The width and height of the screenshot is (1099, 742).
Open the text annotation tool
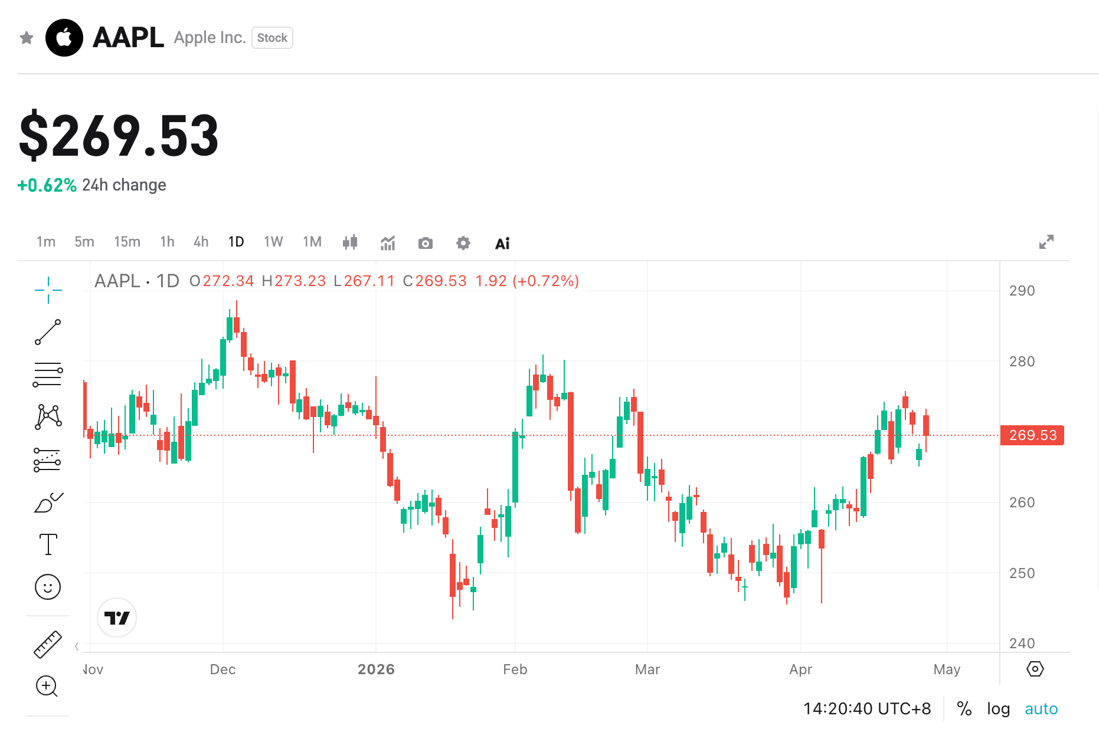tap(48, 544)
